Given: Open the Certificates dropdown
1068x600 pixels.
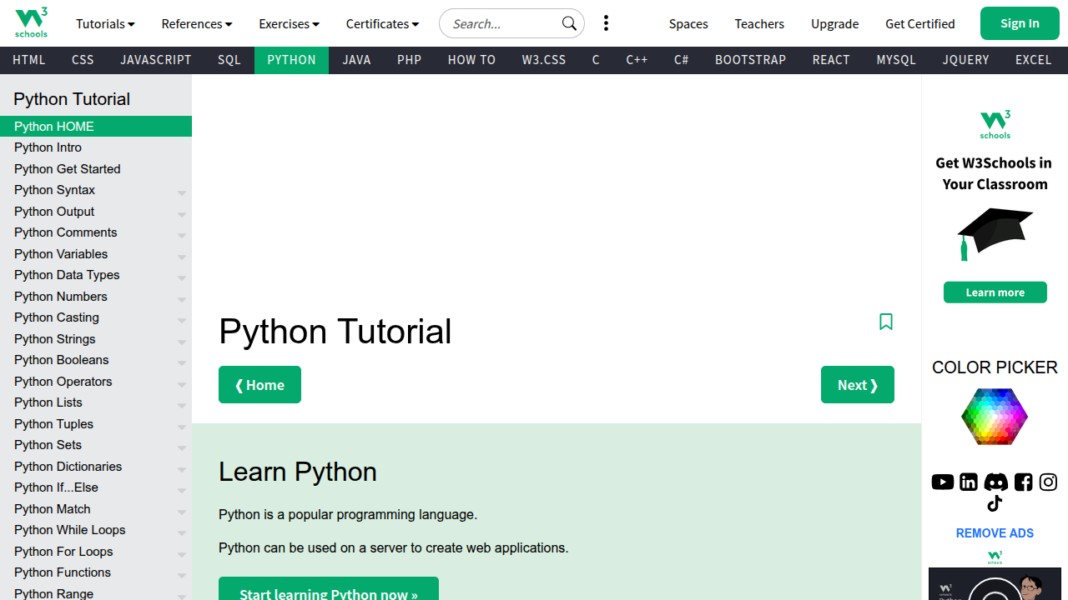Looking at the screenshot, I should (x=382, y=23).
